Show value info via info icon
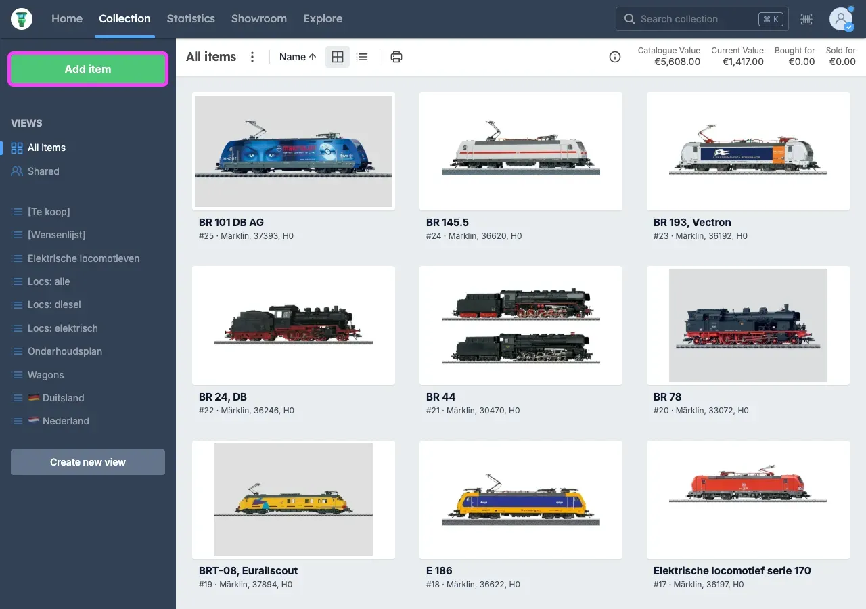This screenshot has height=609, width=866. (x=615, y=57)
